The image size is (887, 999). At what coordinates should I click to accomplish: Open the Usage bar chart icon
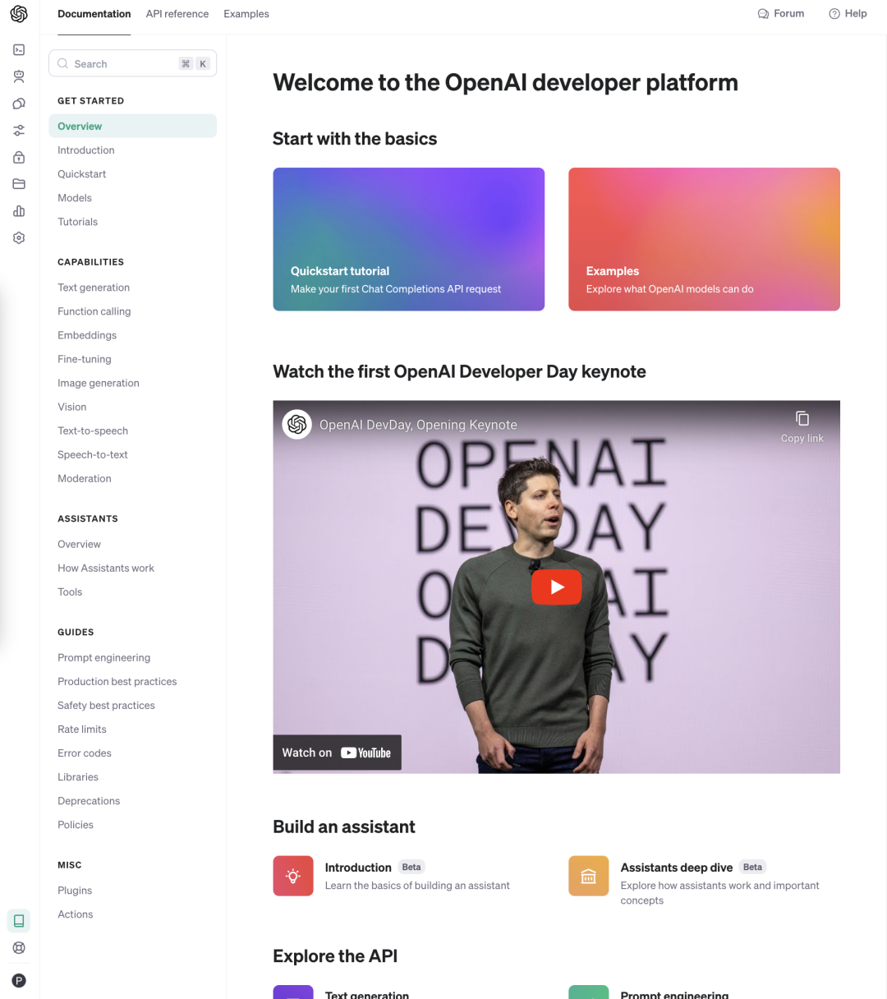(x=19, y=211)
